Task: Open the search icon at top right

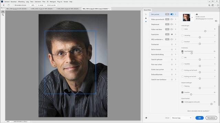Action: tap(209, 5)
